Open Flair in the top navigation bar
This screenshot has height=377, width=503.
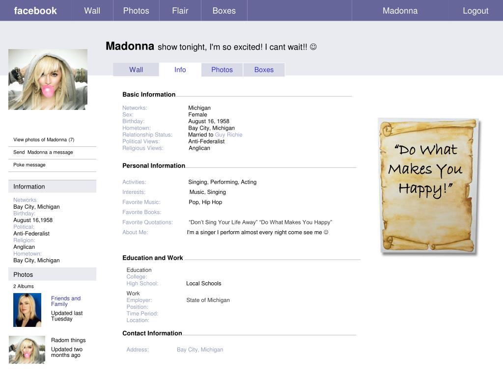coord(180,11)
